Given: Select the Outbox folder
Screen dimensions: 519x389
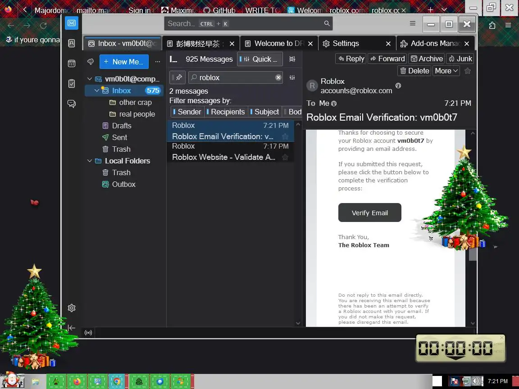Looking at the screenshot, I should pyautogui.click(x=123, y=184).
